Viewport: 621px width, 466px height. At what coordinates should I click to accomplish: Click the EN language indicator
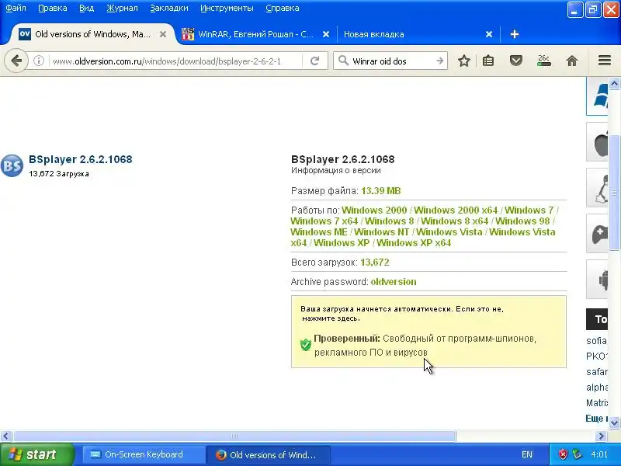point(527,454)
